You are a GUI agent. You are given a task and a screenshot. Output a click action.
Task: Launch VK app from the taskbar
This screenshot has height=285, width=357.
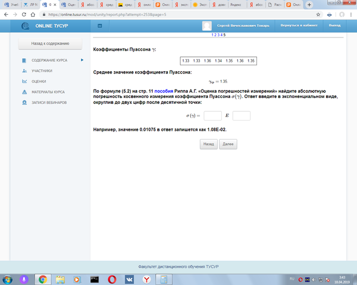coord(129,278)
